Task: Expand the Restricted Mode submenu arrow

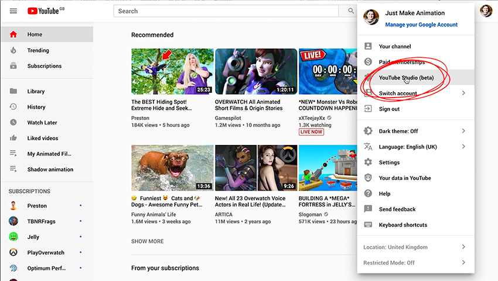Action: point(463,262)
